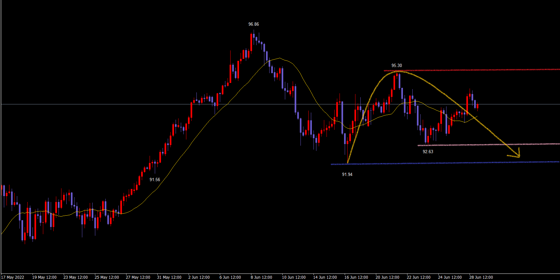Click the 22 Jun 12:00 time label

coord(419,277)
